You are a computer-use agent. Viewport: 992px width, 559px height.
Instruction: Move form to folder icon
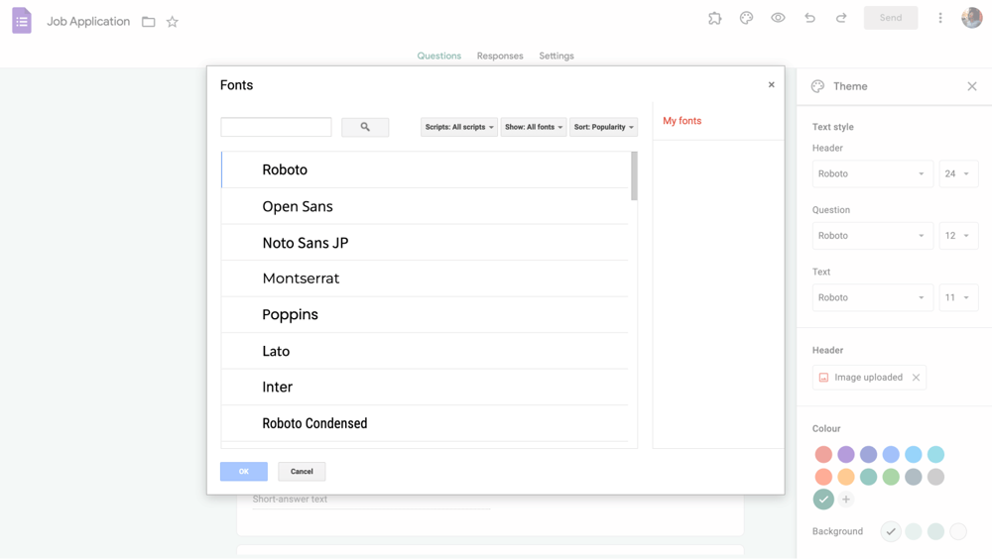[149, 22]
